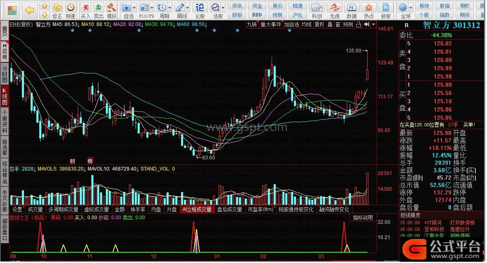
Task: Expand the F10/F9 dropdown arrow
Action: click(152, 7)
